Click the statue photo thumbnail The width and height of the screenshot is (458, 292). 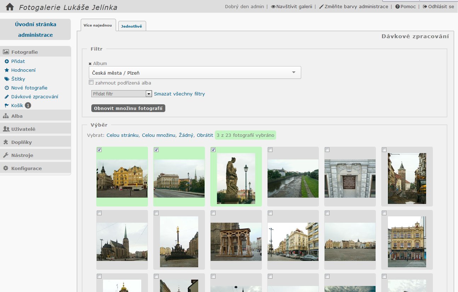point(236,178)
